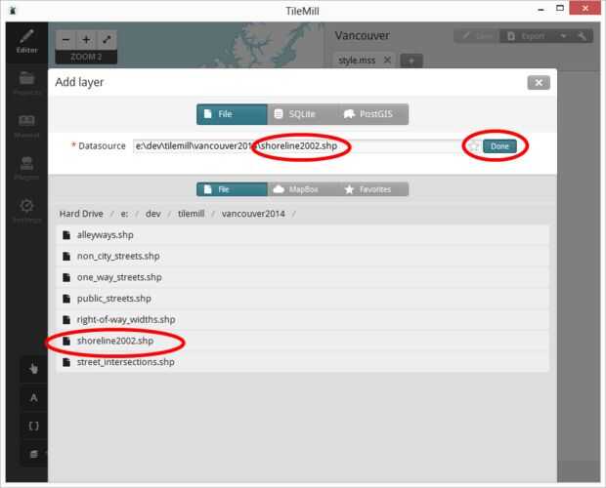Select street_intersections.shp file
Viewport: 606px width, 488px height.
302,362
